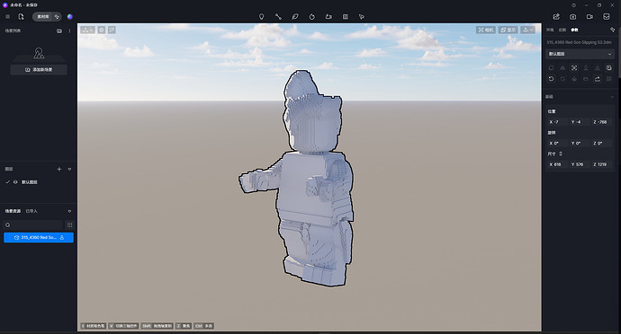
Task: Collapse the 图层 layers panel arrow
Action: pyautogui.click(x=69, y=169)
